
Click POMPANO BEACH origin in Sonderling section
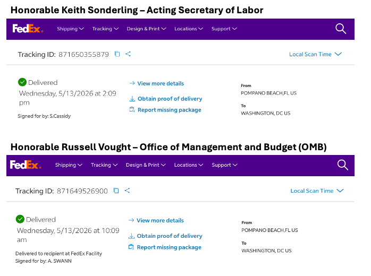268,93
